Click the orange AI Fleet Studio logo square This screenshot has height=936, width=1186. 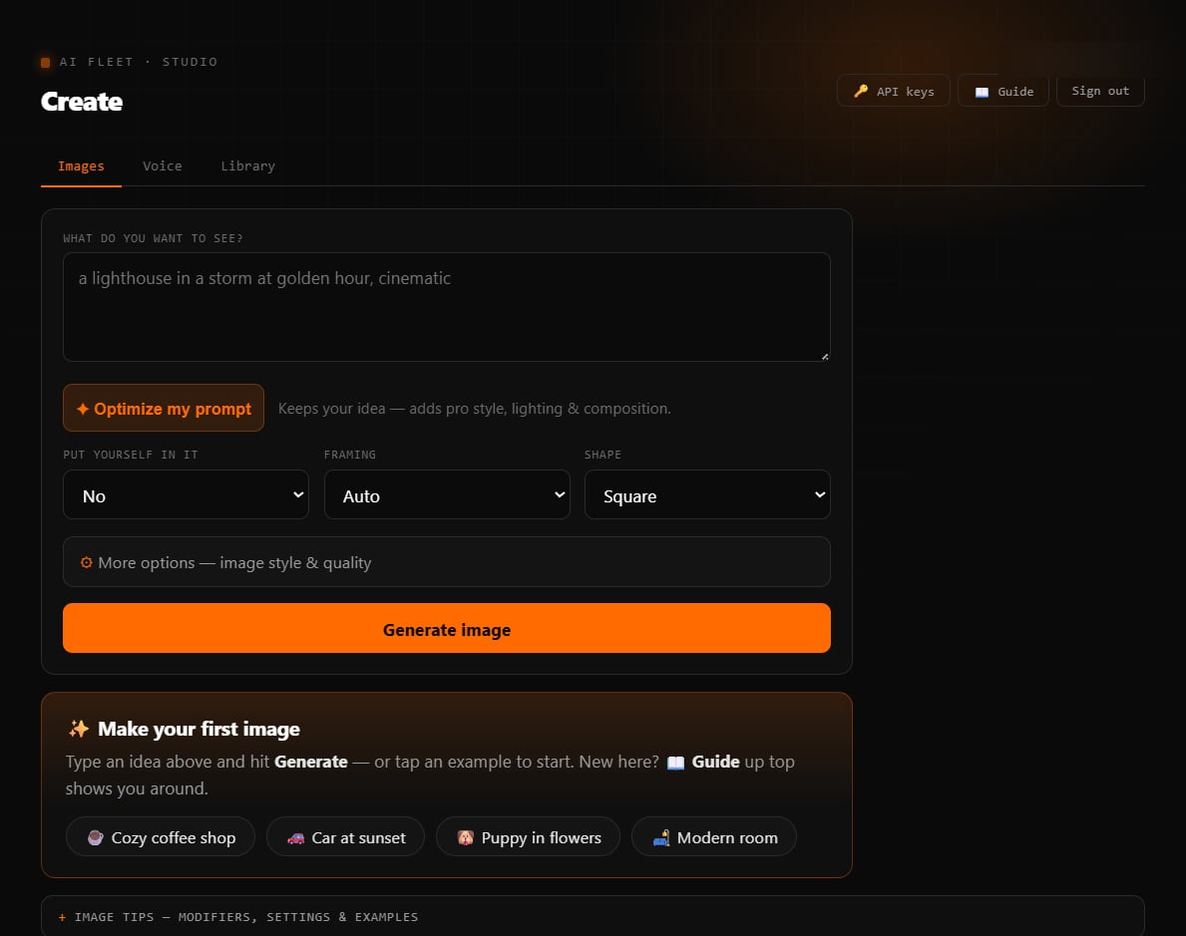[x=45, y=62]
